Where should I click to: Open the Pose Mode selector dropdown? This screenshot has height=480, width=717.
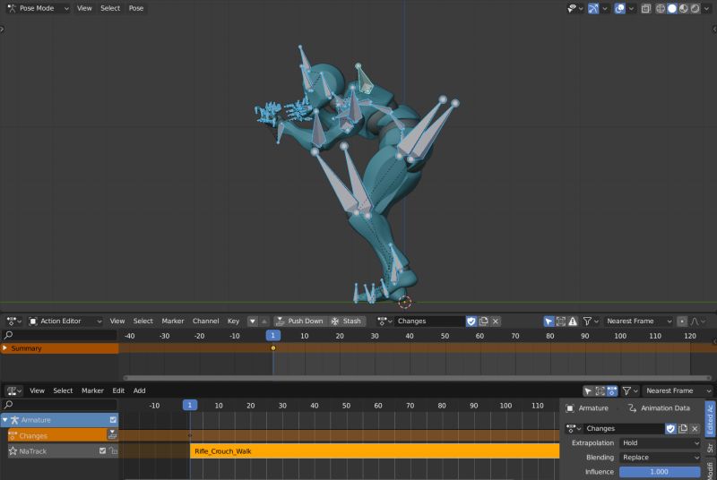pyautogui.click(x=38, y=8)
